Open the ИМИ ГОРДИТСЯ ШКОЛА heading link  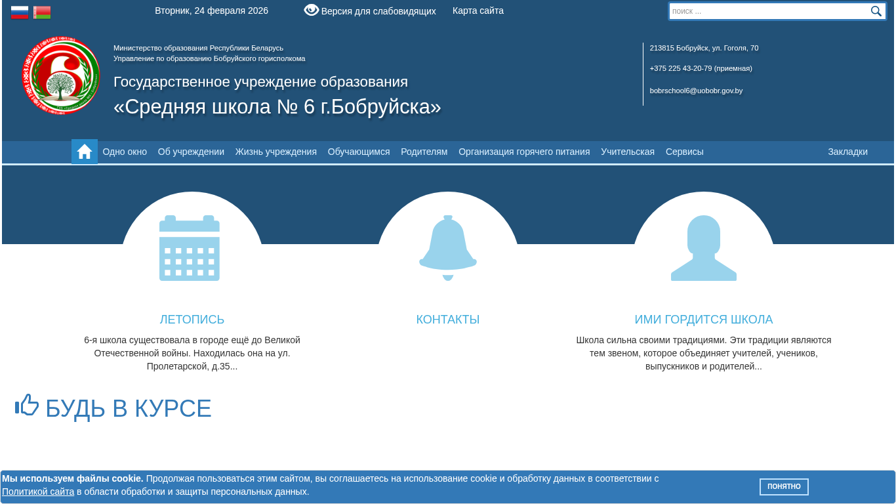[703, 320]
